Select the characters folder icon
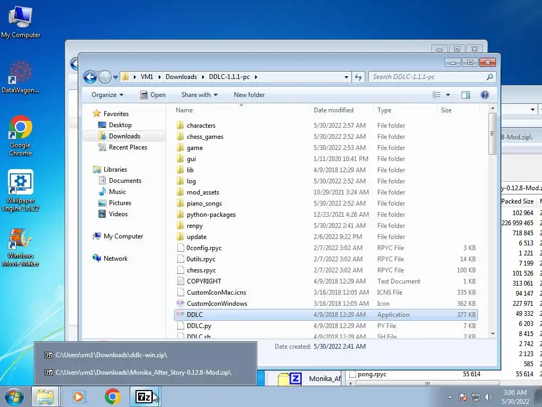This screenshot has width=542, height=407. point(180,125)
